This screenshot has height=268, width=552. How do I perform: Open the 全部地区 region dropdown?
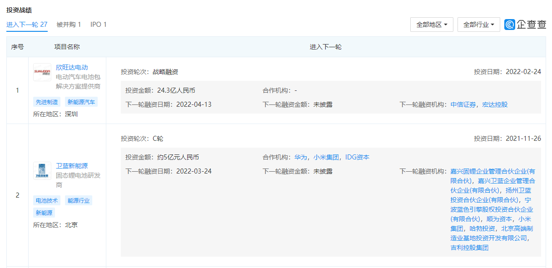pos(432,25)
